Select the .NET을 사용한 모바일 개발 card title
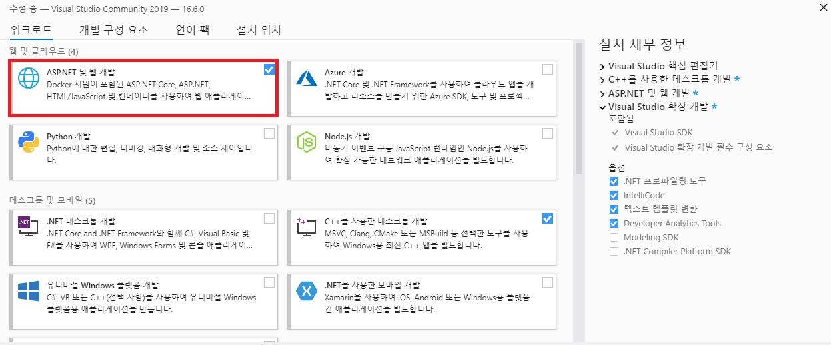831x345 pixels. 372,285
